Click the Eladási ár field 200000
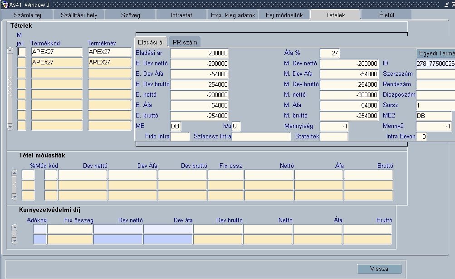 [199, 53]
